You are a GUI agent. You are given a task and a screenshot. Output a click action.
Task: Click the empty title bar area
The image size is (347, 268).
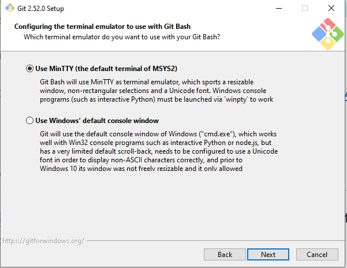[173, 8]
